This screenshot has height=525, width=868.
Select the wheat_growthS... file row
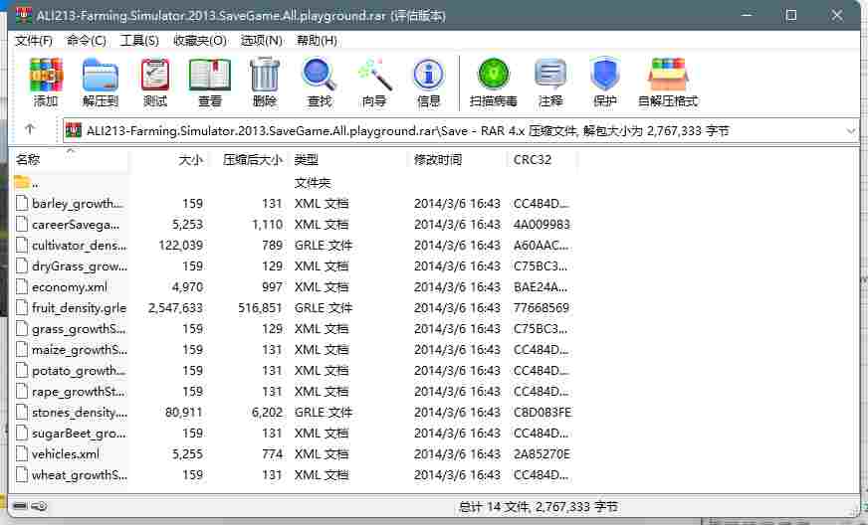(x=294, y=474)
